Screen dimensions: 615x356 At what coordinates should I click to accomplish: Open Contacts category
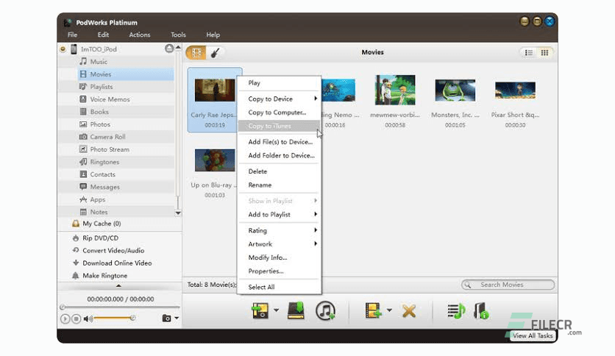pos(102,174)
